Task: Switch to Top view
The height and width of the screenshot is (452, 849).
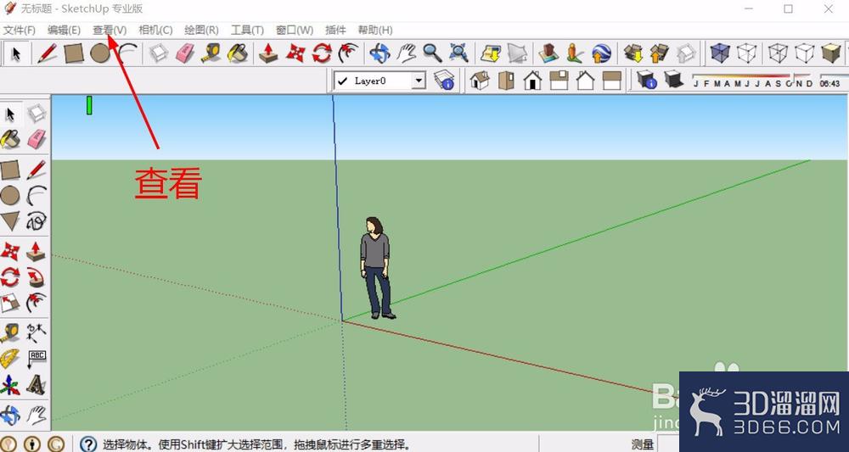Action: coord(506,81)
